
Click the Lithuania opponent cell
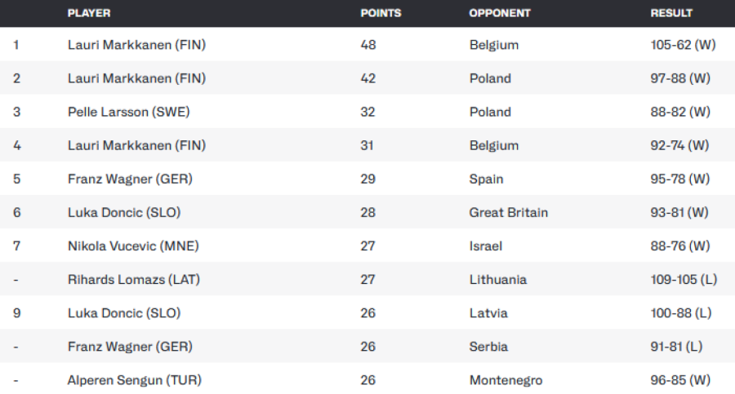coord(498,279)
